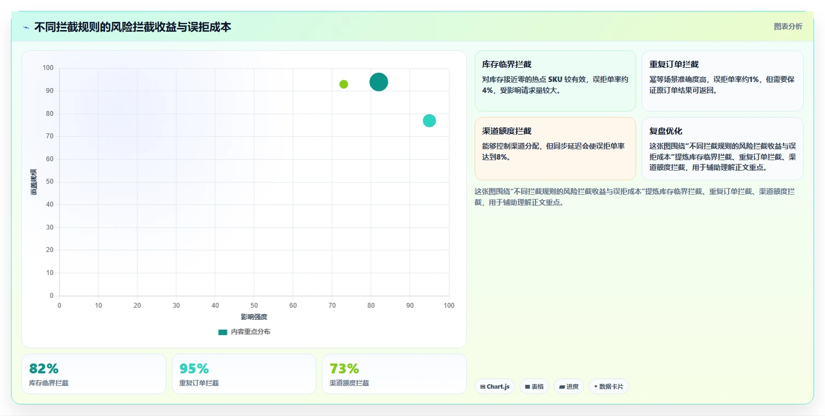This screenshot has width=825, height=416.
Task: Toggle the 内容重点分布 legend entry
Action: tap(244, 332)
